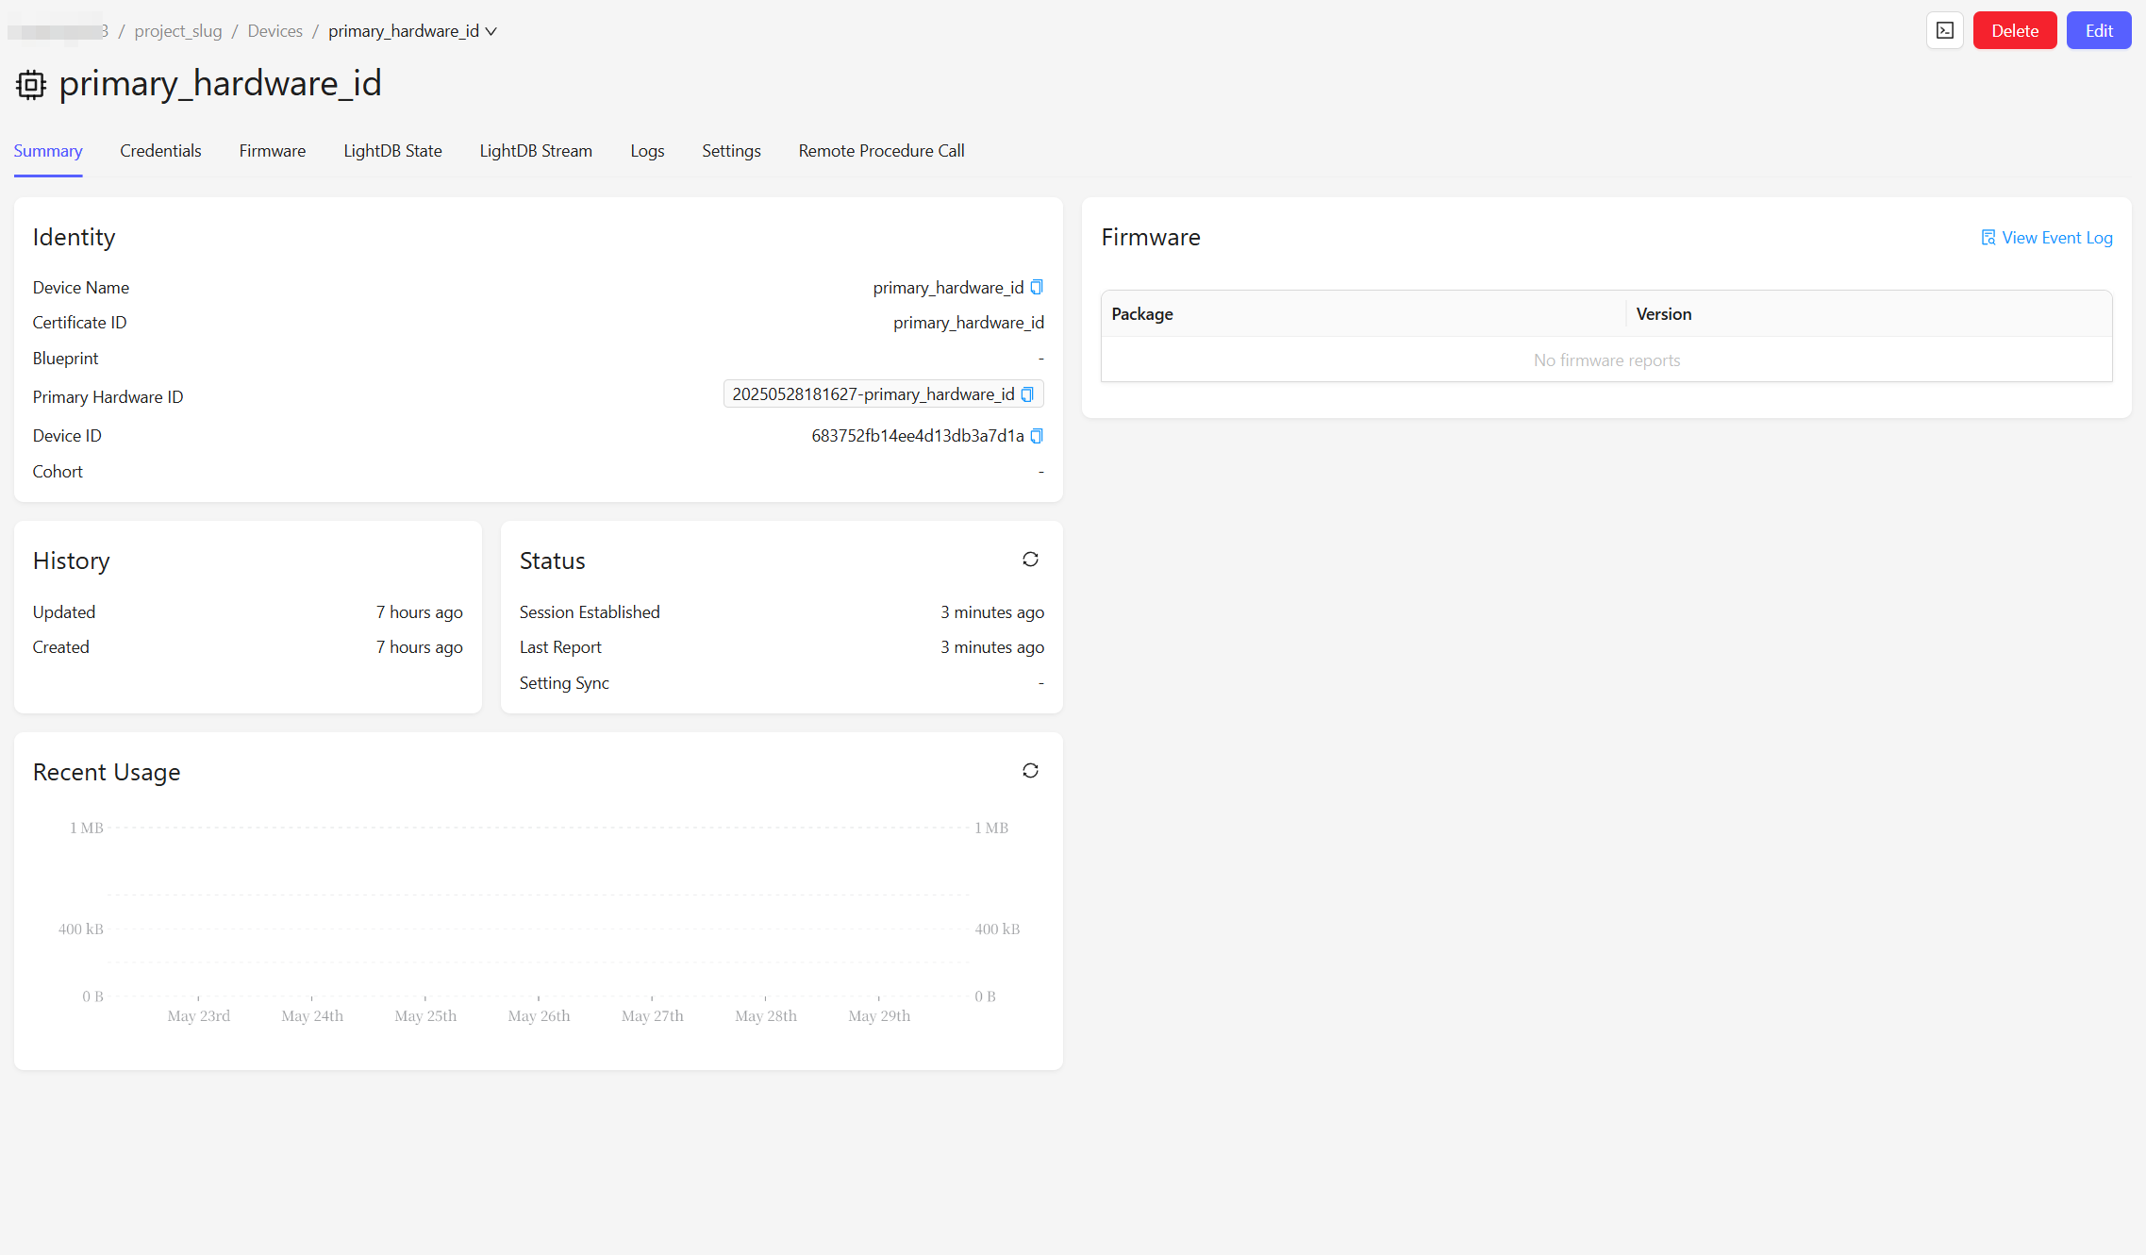Go to the LightDB State tab
Screen dimensions: 2146x1255
click(392, 151)
